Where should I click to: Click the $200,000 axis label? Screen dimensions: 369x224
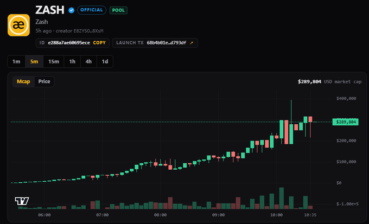click(346, 140)
